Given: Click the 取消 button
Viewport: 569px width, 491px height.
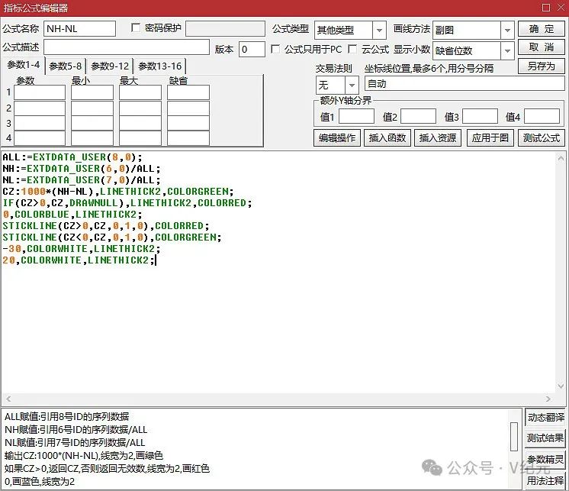Looking at the screenshot, I should [x=542, y=47].
